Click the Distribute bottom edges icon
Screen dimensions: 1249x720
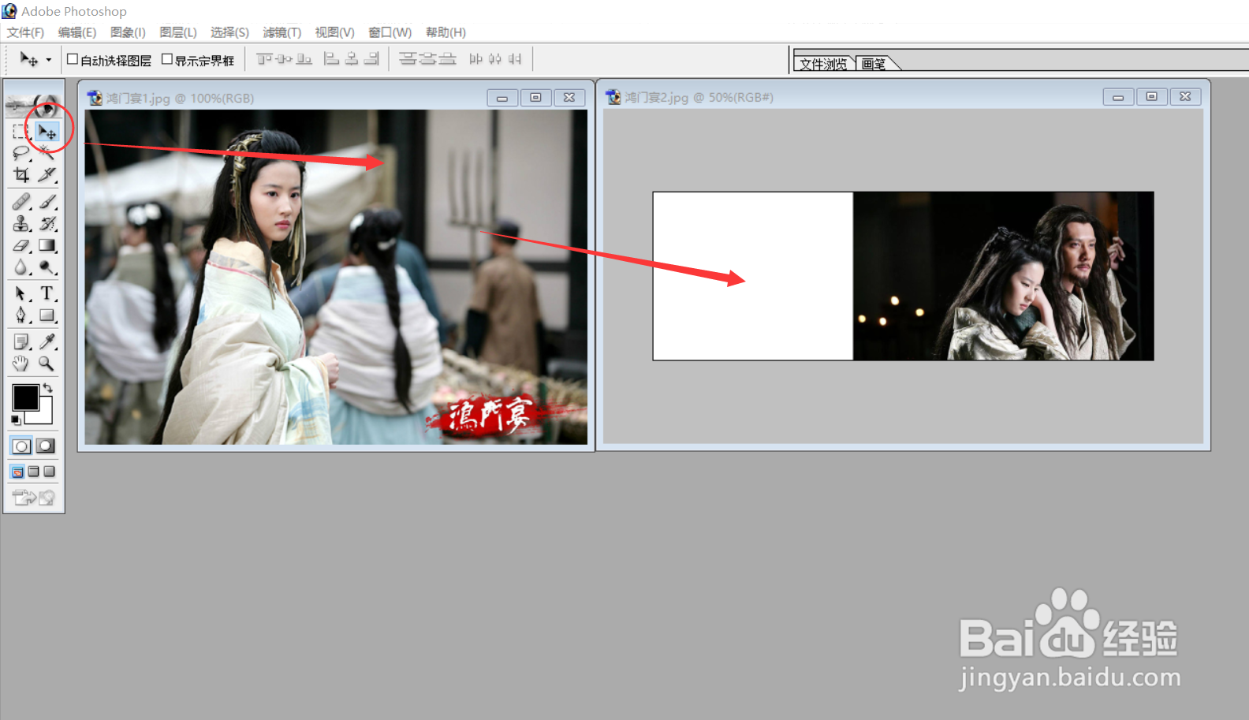pos(447,59)
